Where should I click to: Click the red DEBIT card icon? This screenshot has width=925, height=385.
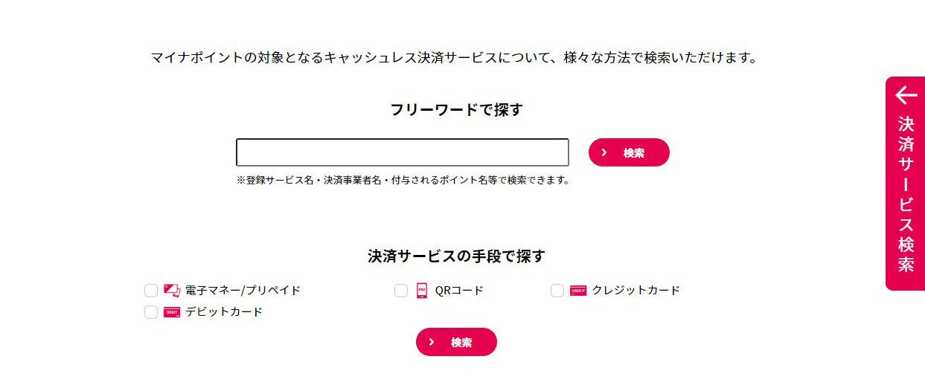[x=172, y=312]
